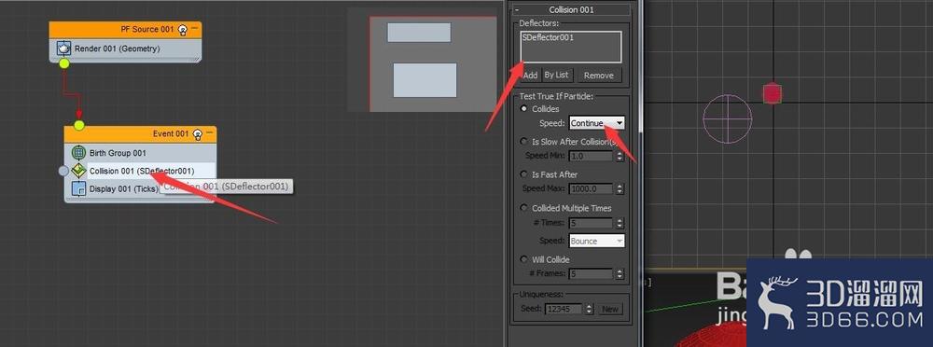Click the By List button

click(x=556, y=75)
